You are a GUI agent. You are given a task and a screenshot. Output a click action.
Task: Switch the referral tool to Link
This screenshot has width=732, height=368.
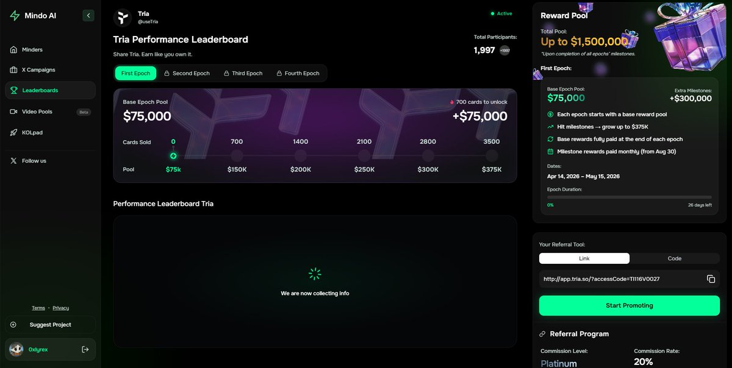point(584,258)
